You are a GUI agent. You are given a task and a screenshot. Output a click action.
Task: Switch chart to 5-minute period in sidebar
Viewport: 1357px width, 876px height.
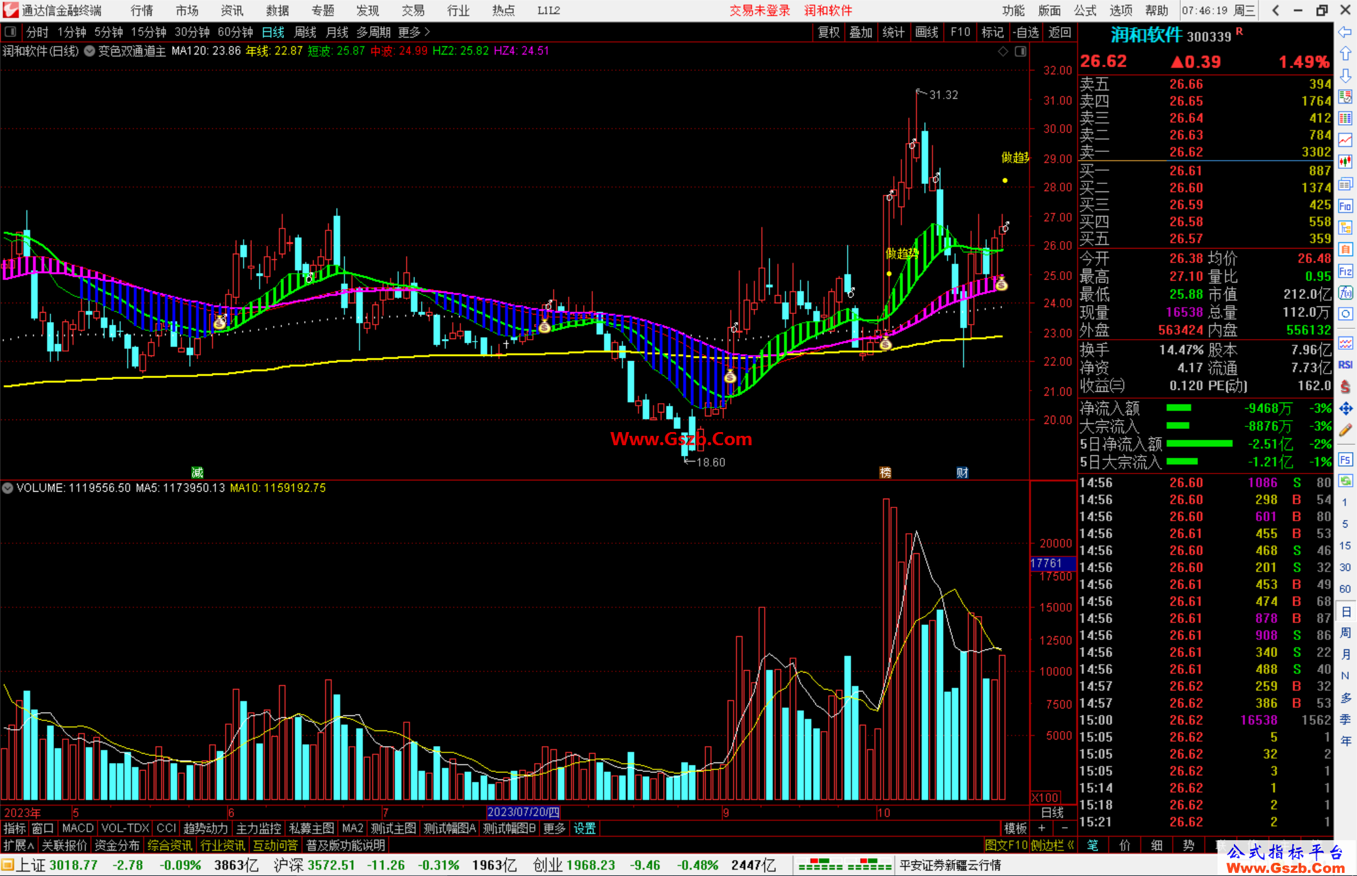point(1345,524)
